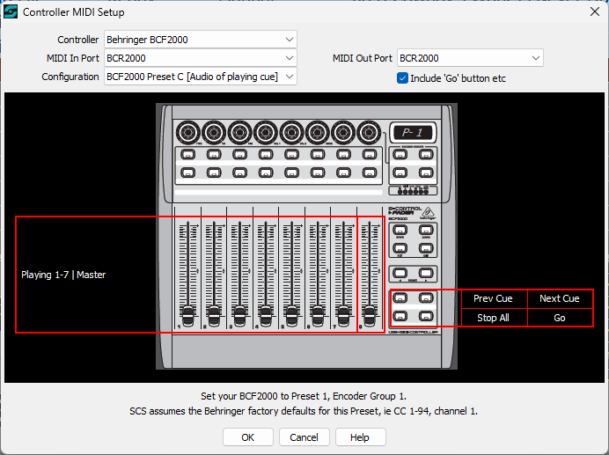The height and width of the screenshot is (455, 609).
Task: Close the Controller MIDI Setup dialog
Action: 595,11
